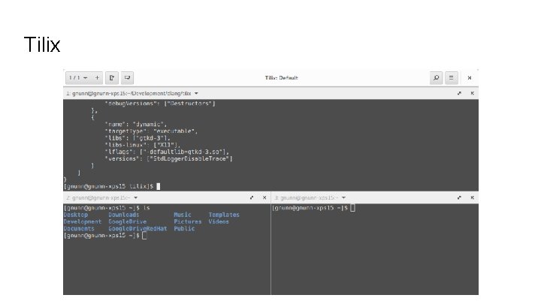Click the Templates directory name
This screenshot has width=541, height=304.
[224, 215]
